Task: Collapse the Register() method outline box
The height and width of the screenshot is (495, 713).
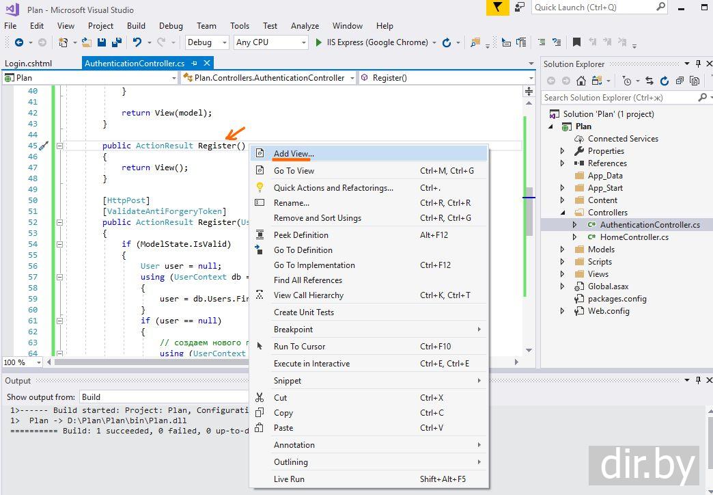Action: point(60,146)
